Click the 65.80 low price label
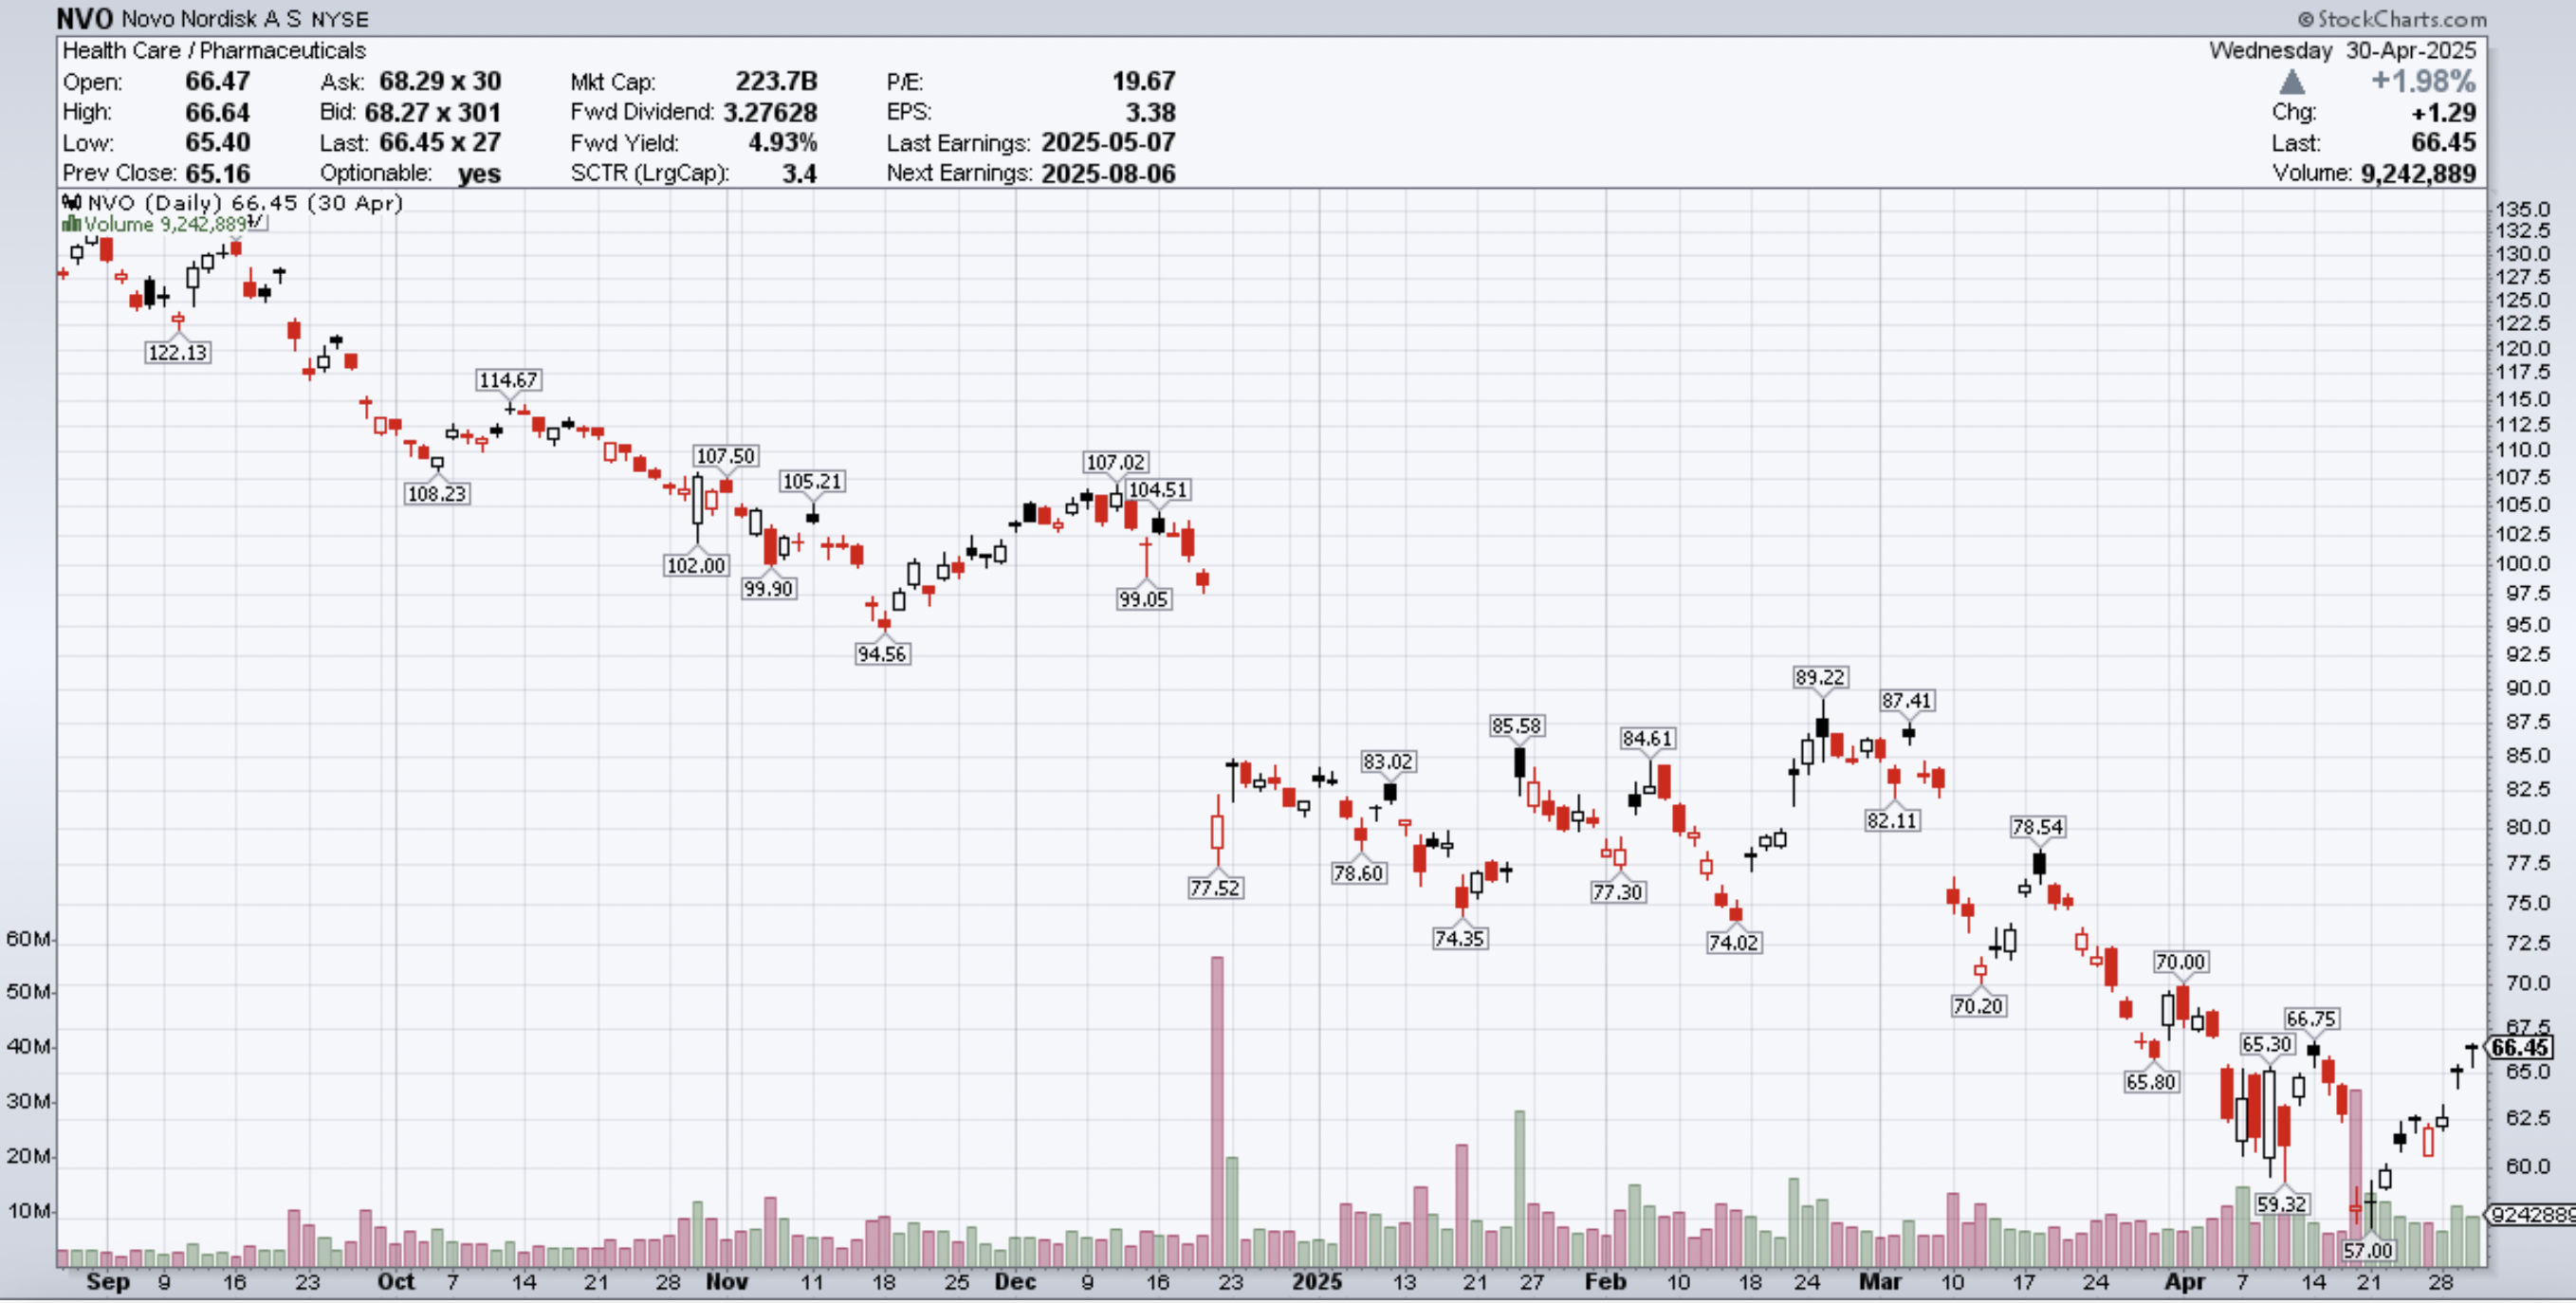 (x=2151, y=1082)
